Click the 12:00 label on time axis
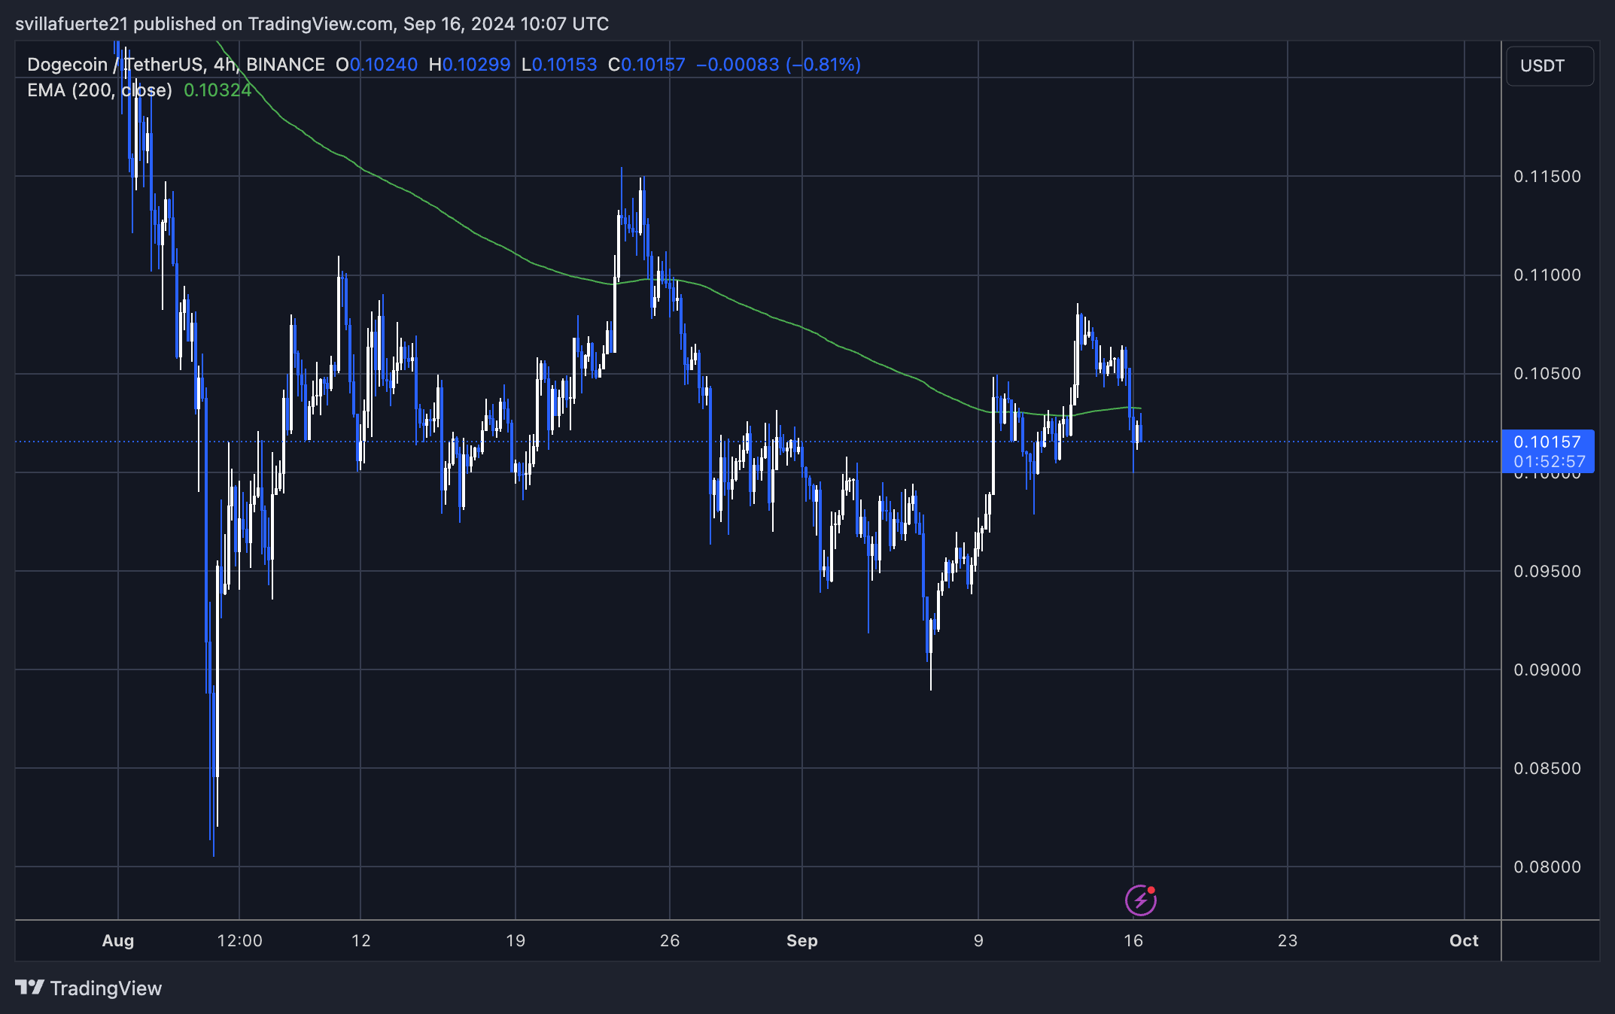Viewport: 1615px width, 1014px height. pyautogui.click(x=239, y=940)
